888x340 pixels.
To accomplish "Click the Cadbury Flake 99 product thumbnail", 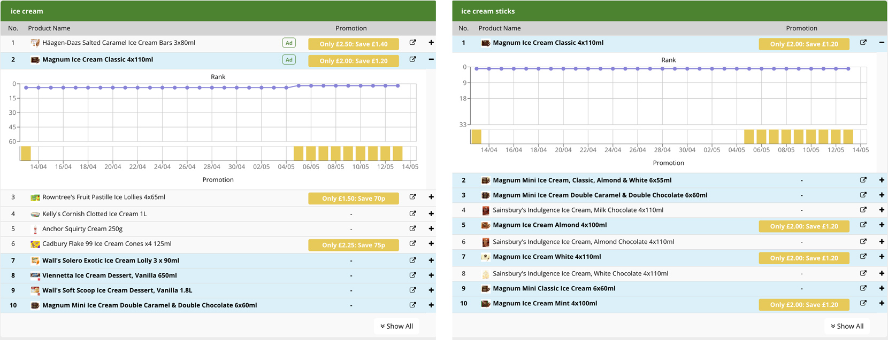I will pos(35,244).
